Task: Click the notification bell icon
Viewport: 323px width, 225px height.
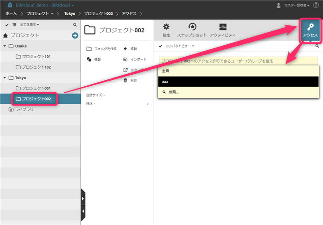Action: click(10, 5)
